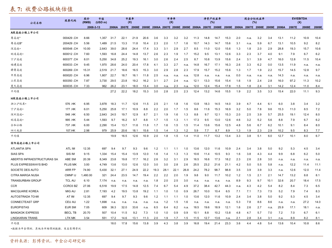Click 2008E under the 净资产收益率 header
This screenshot has width=332, height=248.
[x=217, y=27]
